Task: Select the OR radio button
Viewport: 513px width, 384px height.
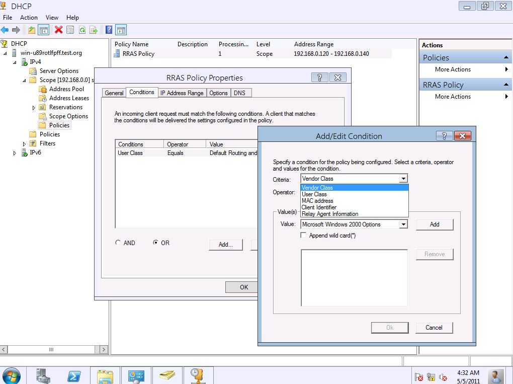Action: 155,243
